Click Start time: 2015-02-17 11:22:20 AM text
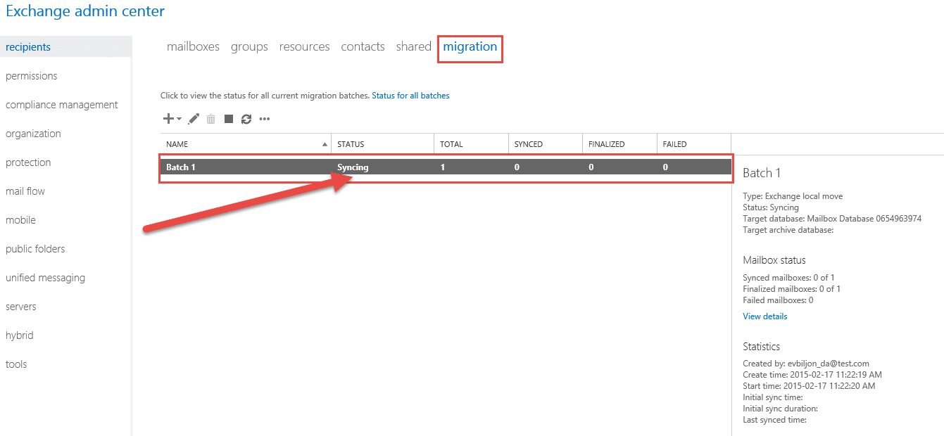The image size is (944, 436). [810, 386]
